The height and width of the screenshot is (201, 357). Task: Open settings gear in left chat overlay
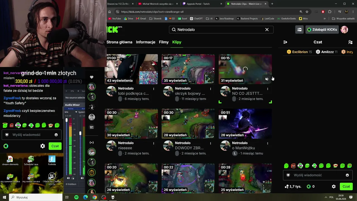point(43,146)
